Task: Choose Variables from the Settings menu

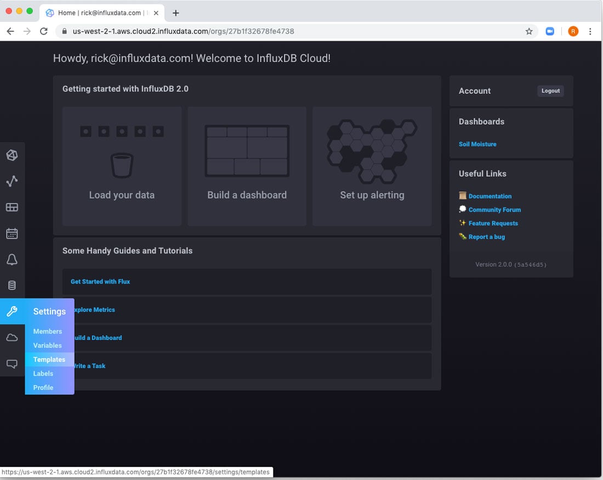Action: pos(47,346)
